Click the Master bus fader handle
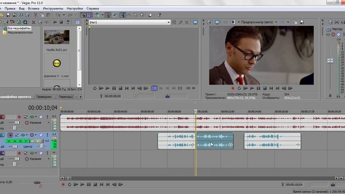The height and width of the screenshot is (194, 345). tap(330, 61)
